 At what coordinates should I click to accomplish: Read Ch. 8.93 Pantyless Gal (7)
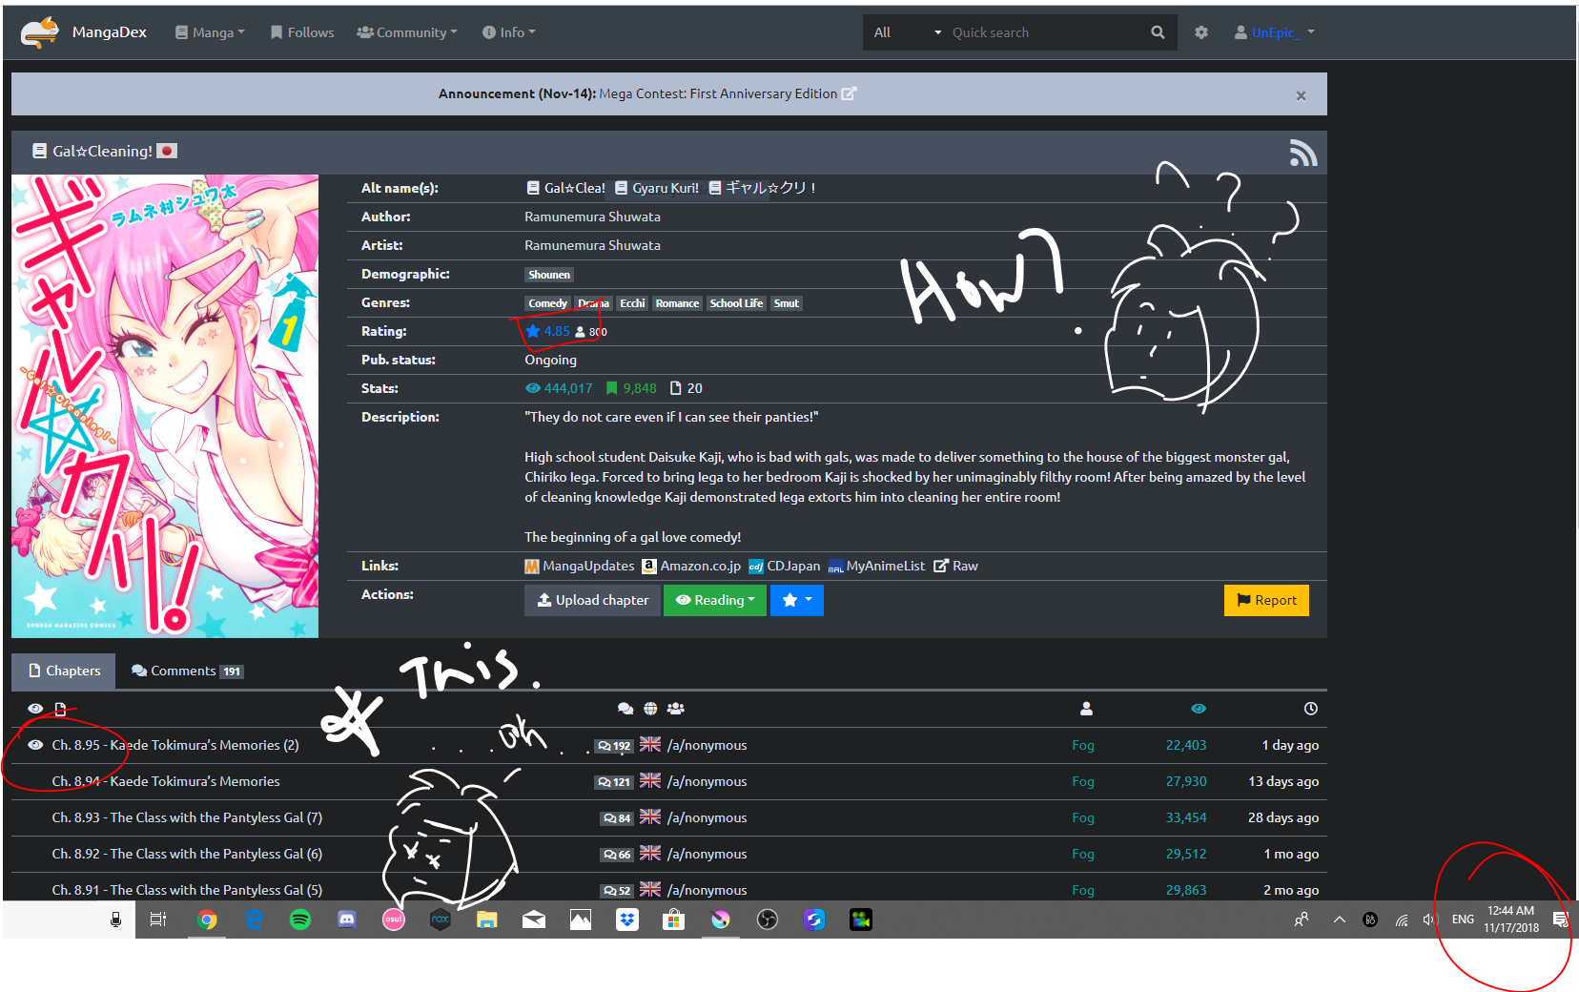coord(187,817)
